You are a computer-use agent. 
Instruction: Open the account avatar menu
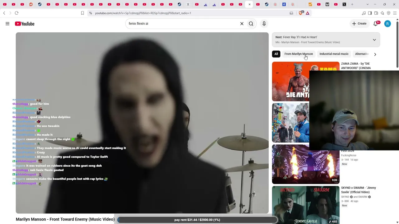(x=387, y=24)
